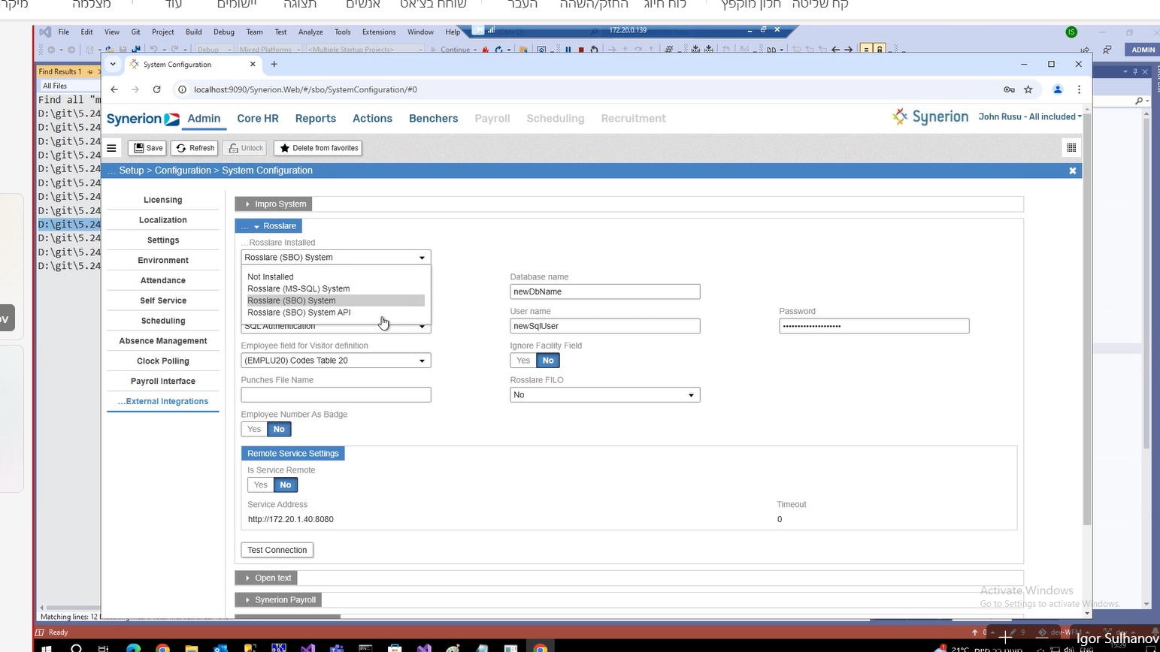Image resolution: width=1160 pixels, height=652 pixels.
Task: Open the Chrome profile avatar
Action: click(1057, 89)
